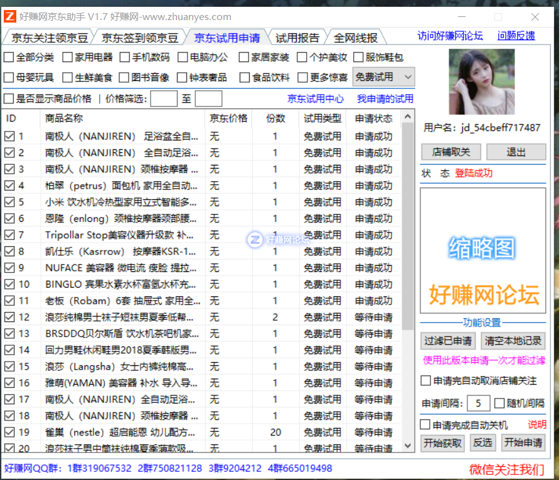
Task: Open 访问好赚网论坛 link
Action: (450, 36)
